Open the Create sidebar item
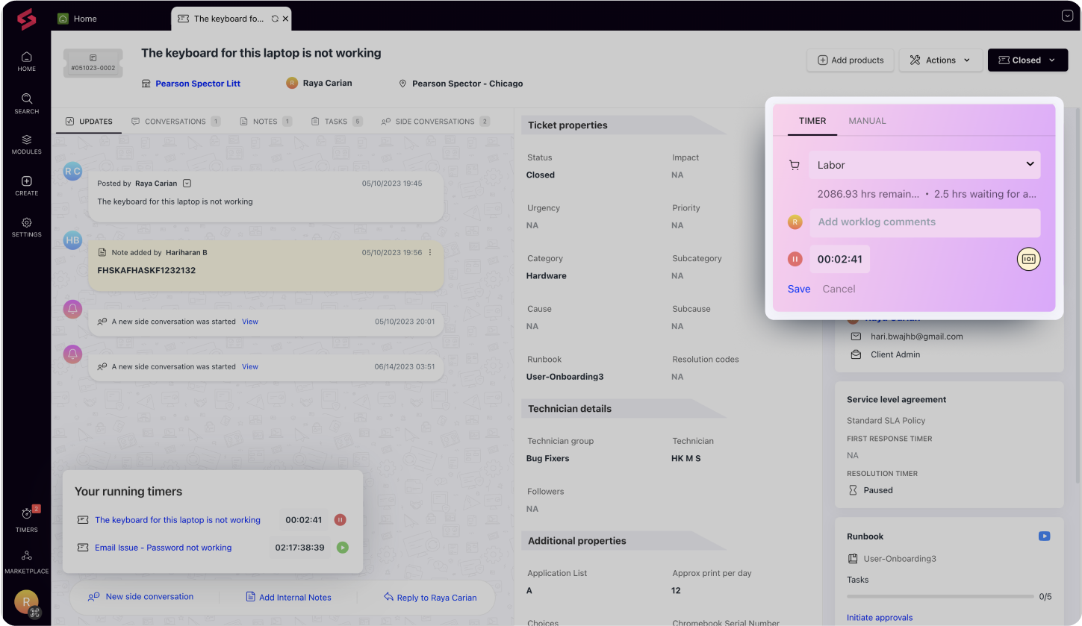This screenshot has width=1082, height=626. pyautogui.click(x=26, y=186)
